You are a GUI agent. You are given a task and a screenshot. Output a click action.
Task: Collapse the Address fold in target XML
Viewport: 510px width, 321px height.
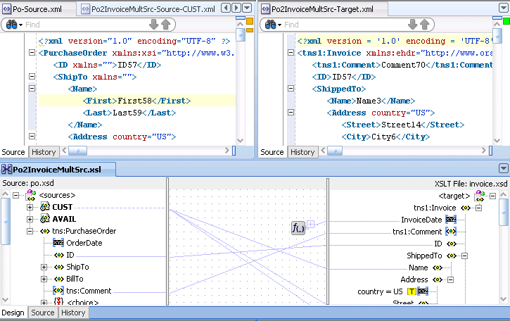[x=291, y=113]
